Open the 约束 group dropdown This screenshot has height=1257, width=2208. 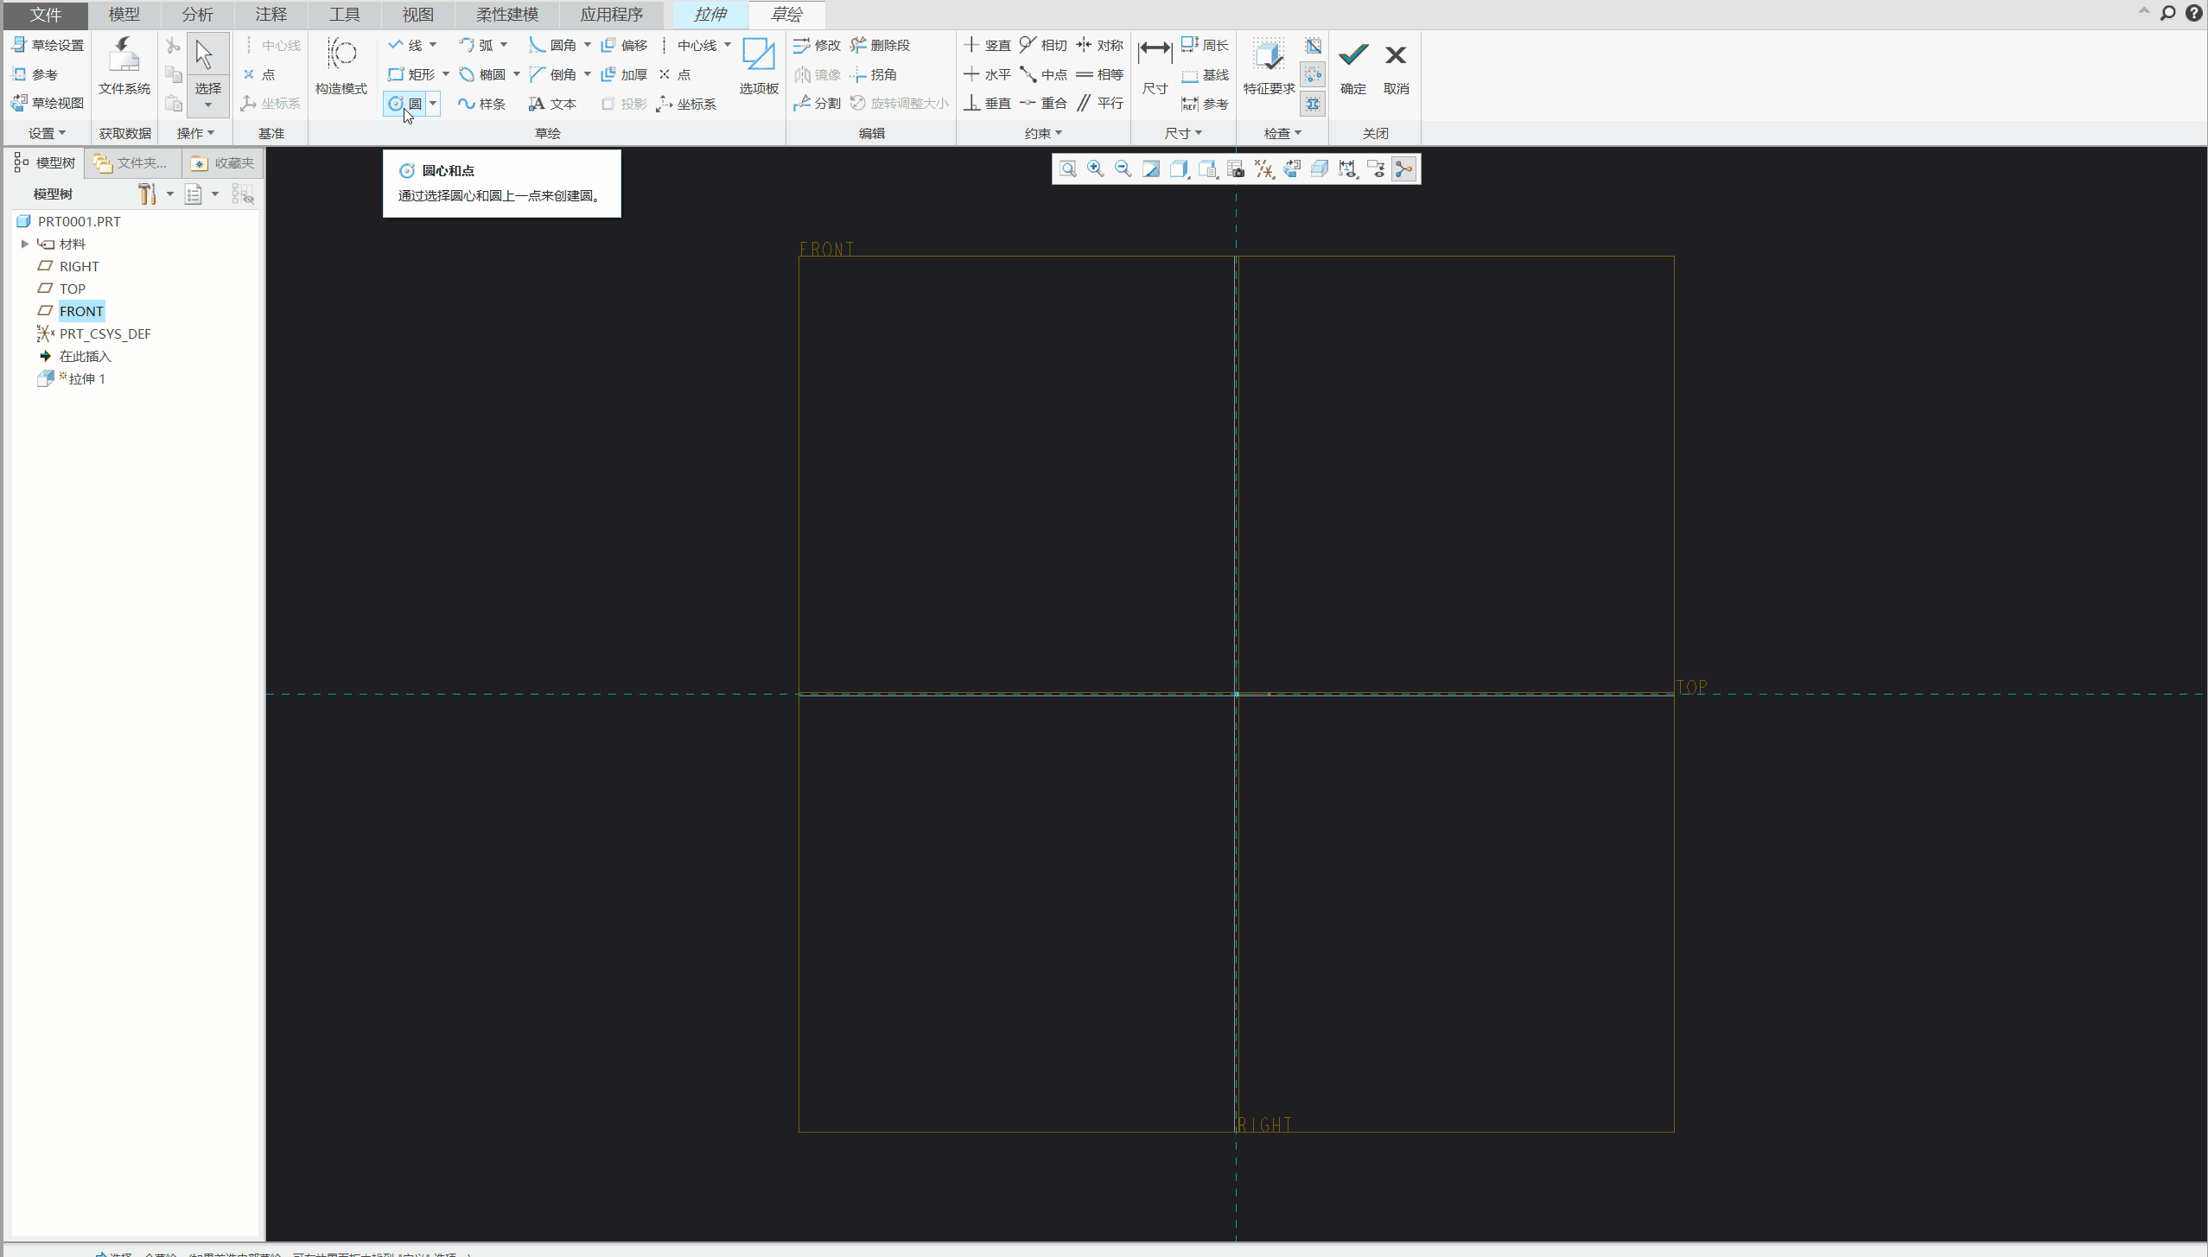1043,133
